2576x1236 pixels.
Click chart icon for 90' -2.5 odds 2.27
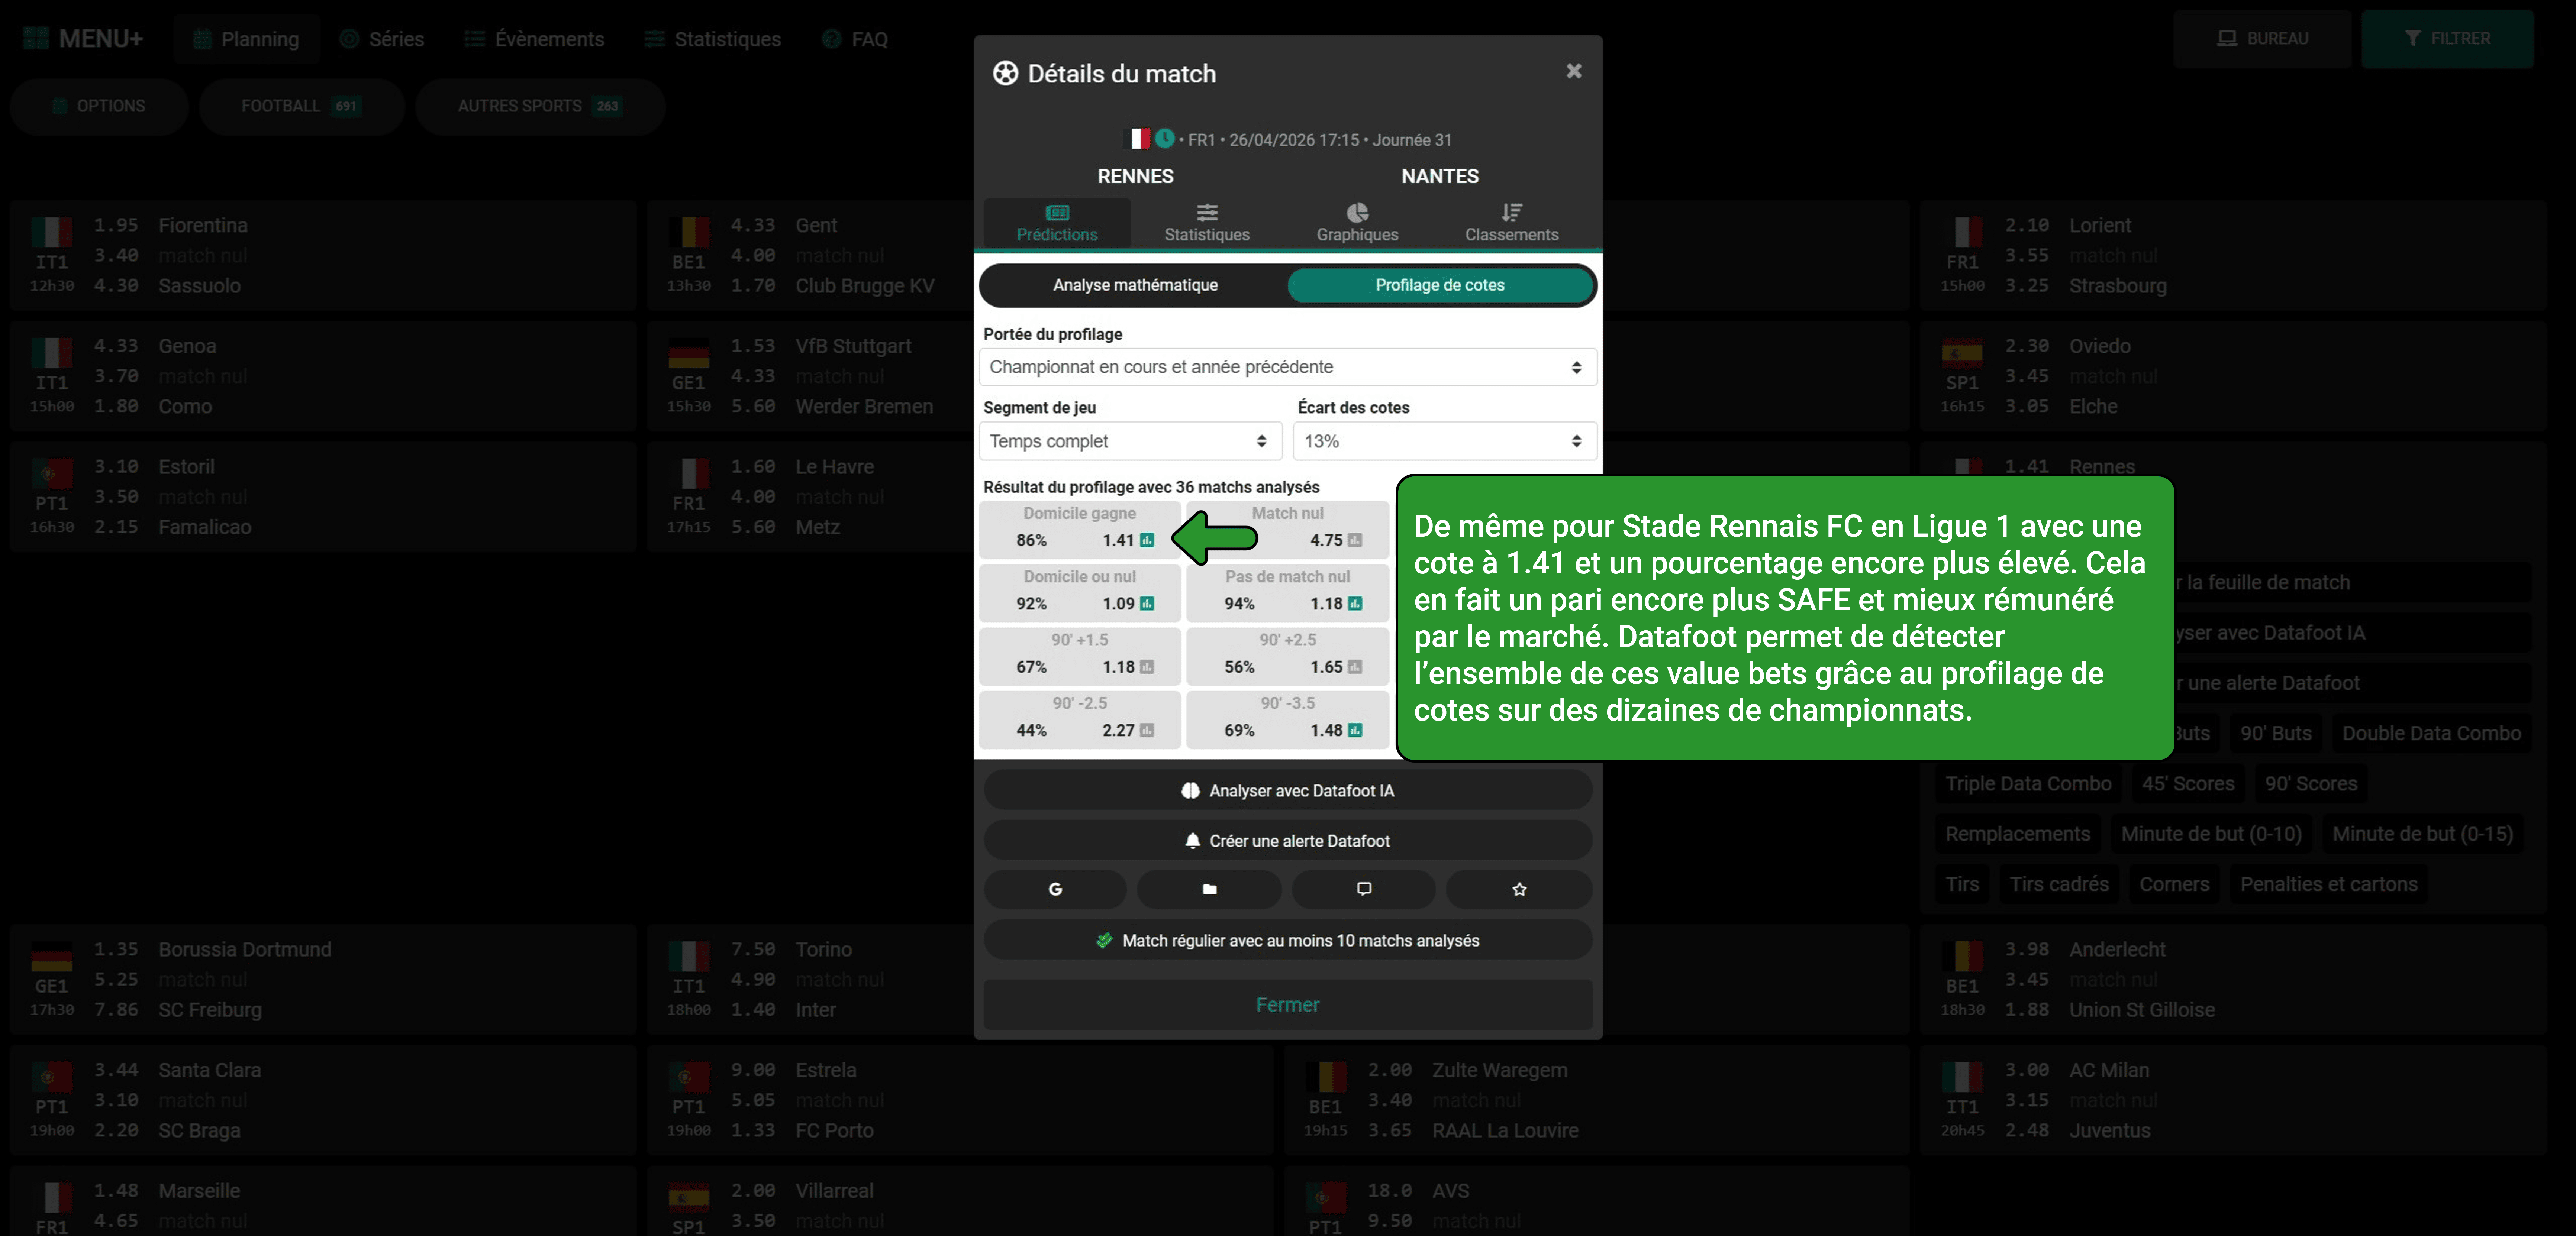coord(1147,730)
